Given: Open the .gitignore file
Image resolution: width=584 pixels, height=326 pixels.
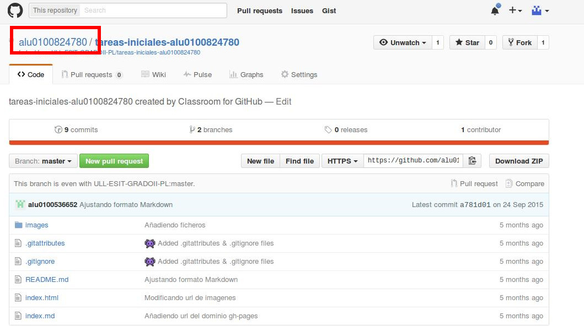Looking at the screenshot, I should click(40, 262).
